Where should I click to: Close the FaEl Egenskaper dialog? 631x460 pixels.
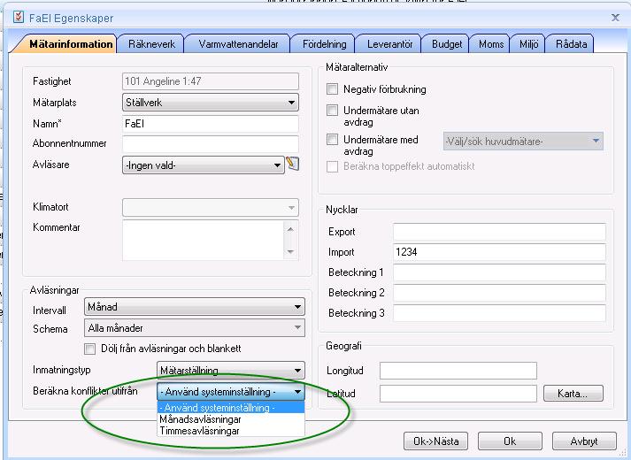[x=615, y=18]
